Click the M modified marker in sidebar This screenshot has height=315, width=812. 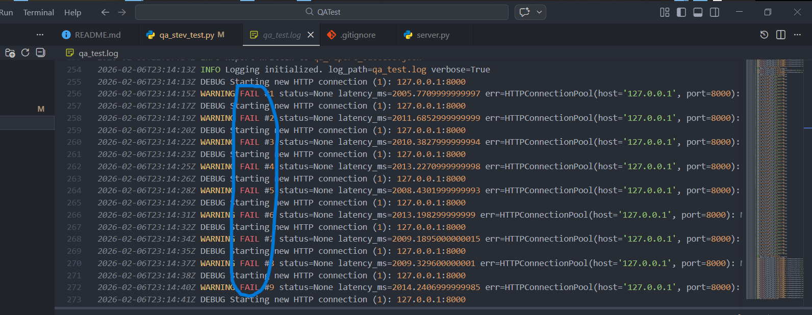pos(41,109)
